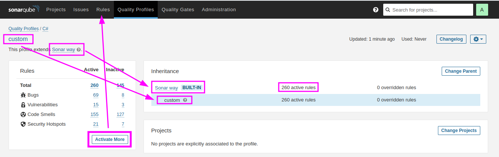Click the Code Smells radiation icon
Image resolution: width=499 pixels, height=157 pixels.
click(x=23, y=114)
